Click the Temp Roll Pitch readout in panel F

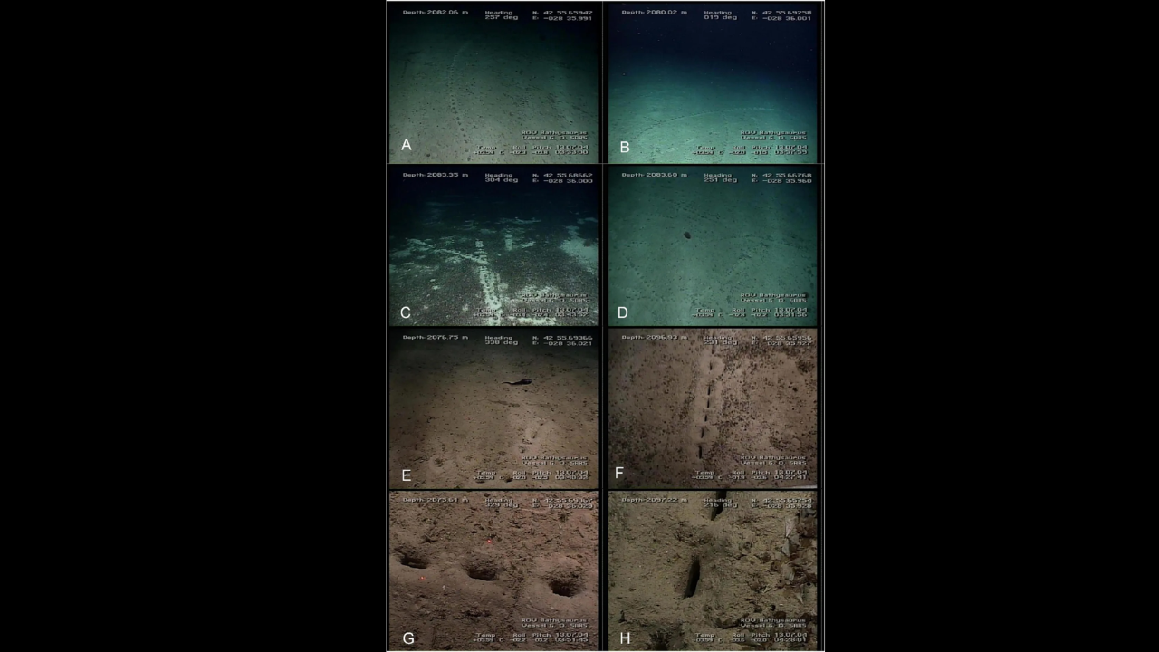[752, 475]
